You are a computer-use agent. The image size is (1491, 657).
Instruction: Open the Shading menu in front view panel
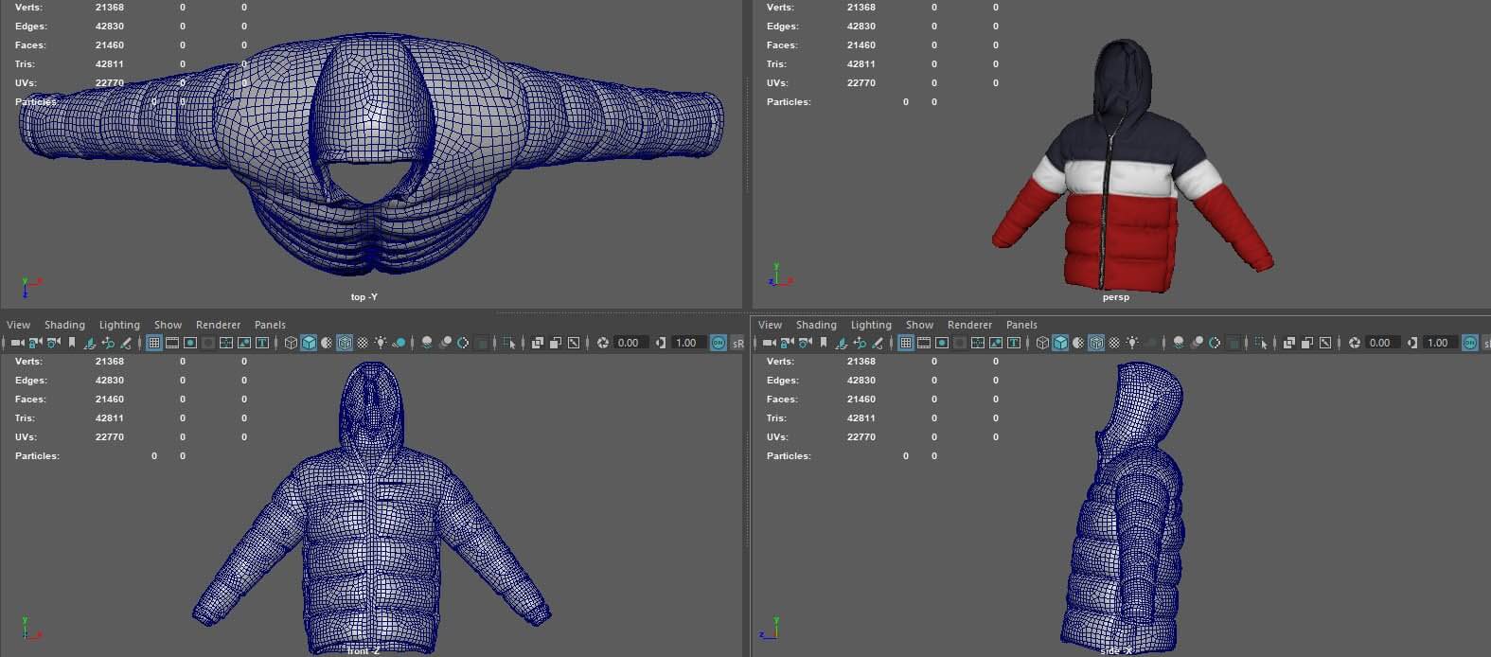click(64, 325)
